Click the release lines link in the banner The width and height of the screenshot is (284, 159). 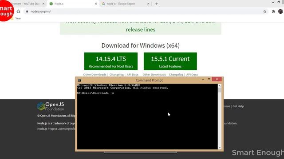[141, 30]
